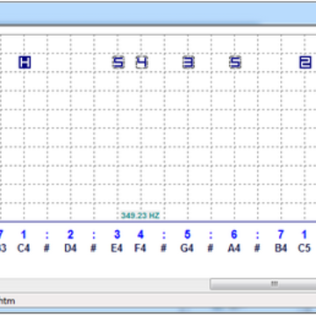Select the 5 note marker above E4
This screenshot has height=316, width=316.
pyautogui.click(x=118, y=62)
